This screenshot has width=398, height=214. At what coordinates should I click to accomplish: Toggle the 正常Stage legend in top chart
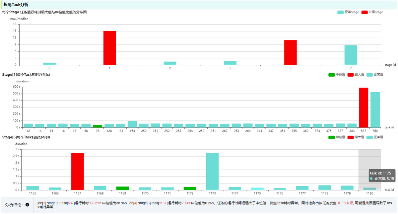(348, 12)
